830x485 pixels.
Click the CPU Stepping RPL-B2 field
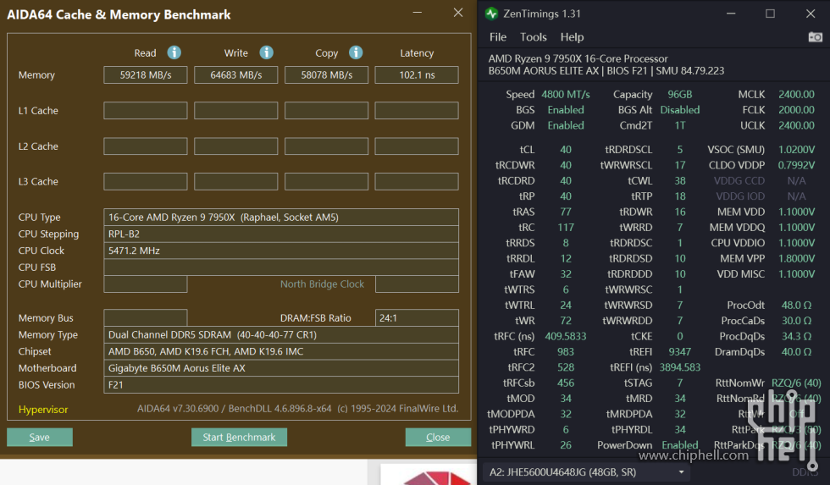(281, 234)
